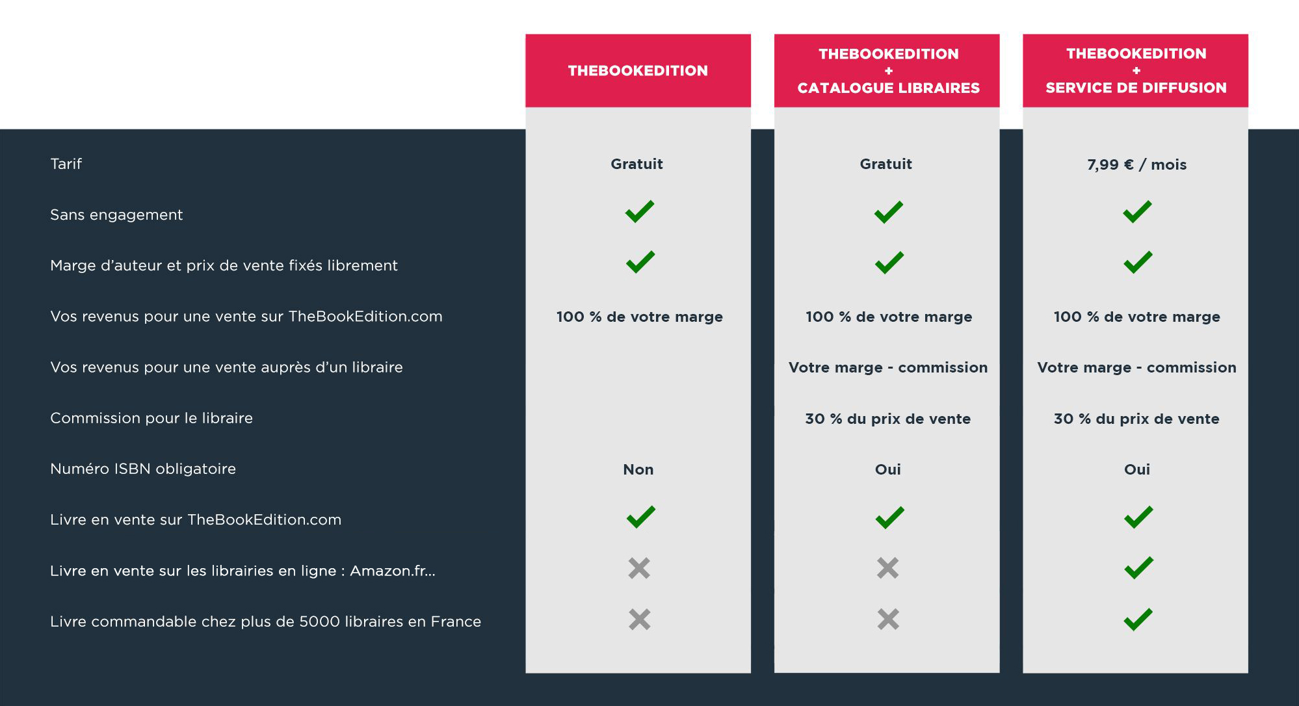Select the Catalogue Libraires plan header
The image size is (1299, 706).
[887, 71]
